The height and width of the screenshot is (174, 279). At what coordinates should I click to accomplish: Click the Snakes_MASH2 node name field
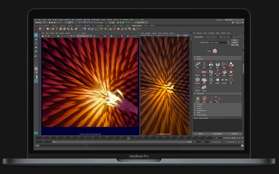tap(218, 43)
